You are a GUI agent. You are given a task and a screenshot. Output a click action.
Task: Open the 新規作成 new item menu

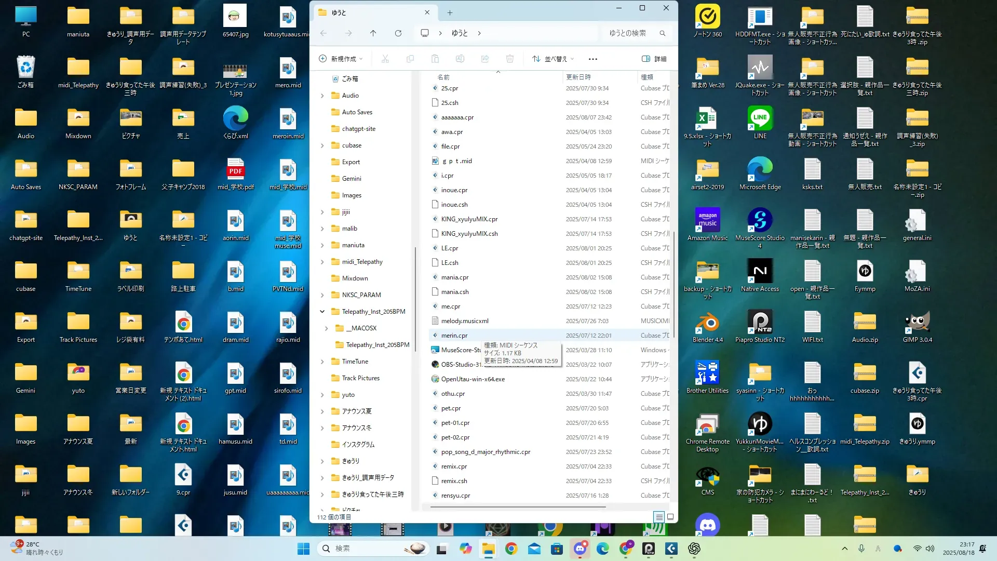(341, 59)
